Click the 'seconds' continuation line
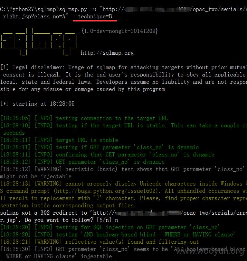This screenshot has width=247, height=261. pyautogui.click(x=14, y=133)
